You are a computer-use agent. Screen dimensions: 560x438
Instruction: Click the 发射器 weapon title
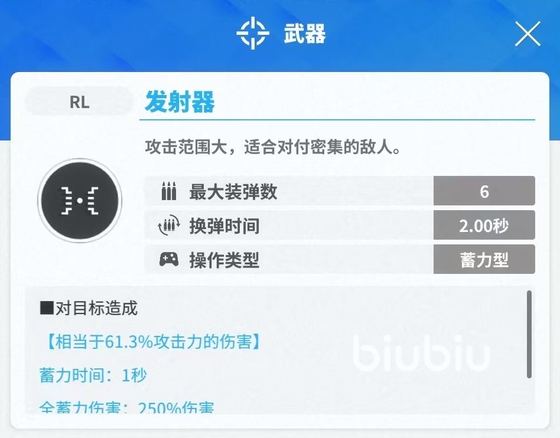[180, 103]
